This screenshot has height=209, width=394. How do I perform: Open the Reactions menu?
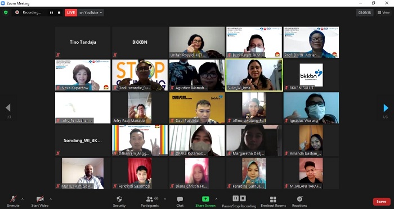click(299, 202)
